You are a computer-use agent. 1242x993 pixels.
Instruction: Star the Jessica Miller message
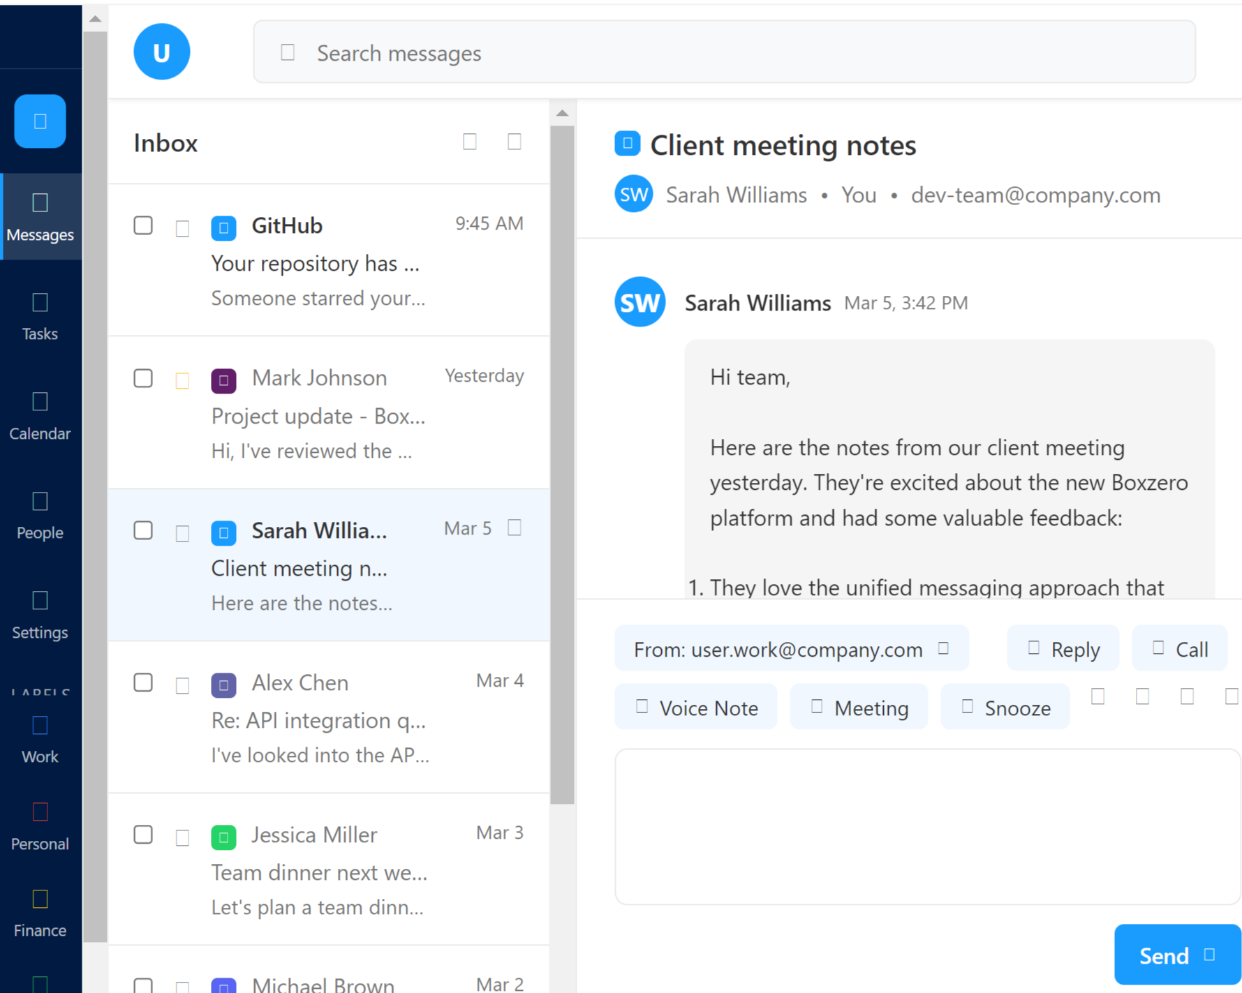pos(182,837)
